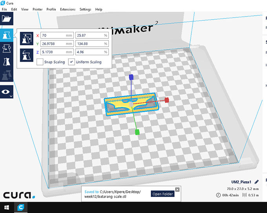Select the Per Object Settings tool
Viewport: 267px width, 213px height.
coord(6,75)
